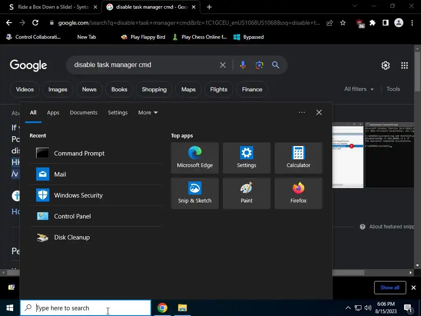421x316 pixels.
Task: Click the uBlock extension icon showing 26
Action: [360, 23]
